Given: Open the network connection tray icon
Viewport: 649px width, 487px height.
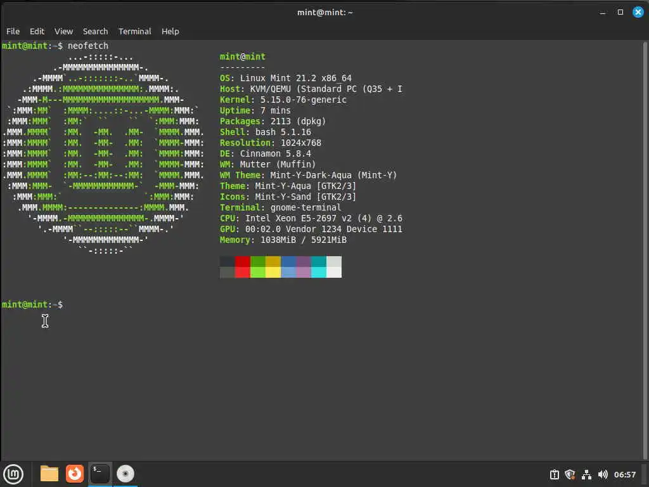Looking at the screenshot, I should pyautogui.click(x=586, y=474).
